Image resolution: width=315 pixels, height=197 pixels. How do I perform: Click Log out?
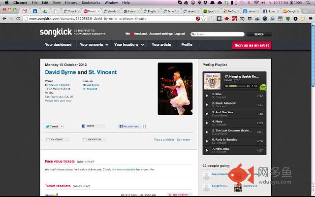tap(180, 34)
